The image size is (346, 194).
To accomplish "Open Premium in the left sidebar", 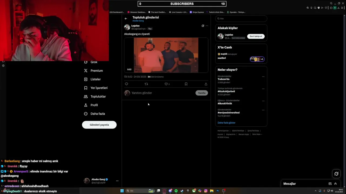I will coord(93,71).
